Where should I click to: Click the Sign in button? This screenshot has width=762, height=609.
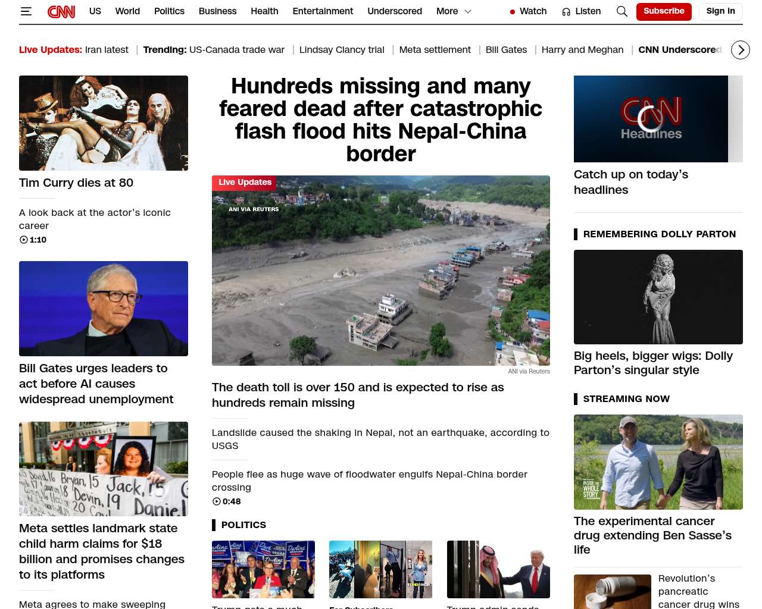click(x=720, y=11)
